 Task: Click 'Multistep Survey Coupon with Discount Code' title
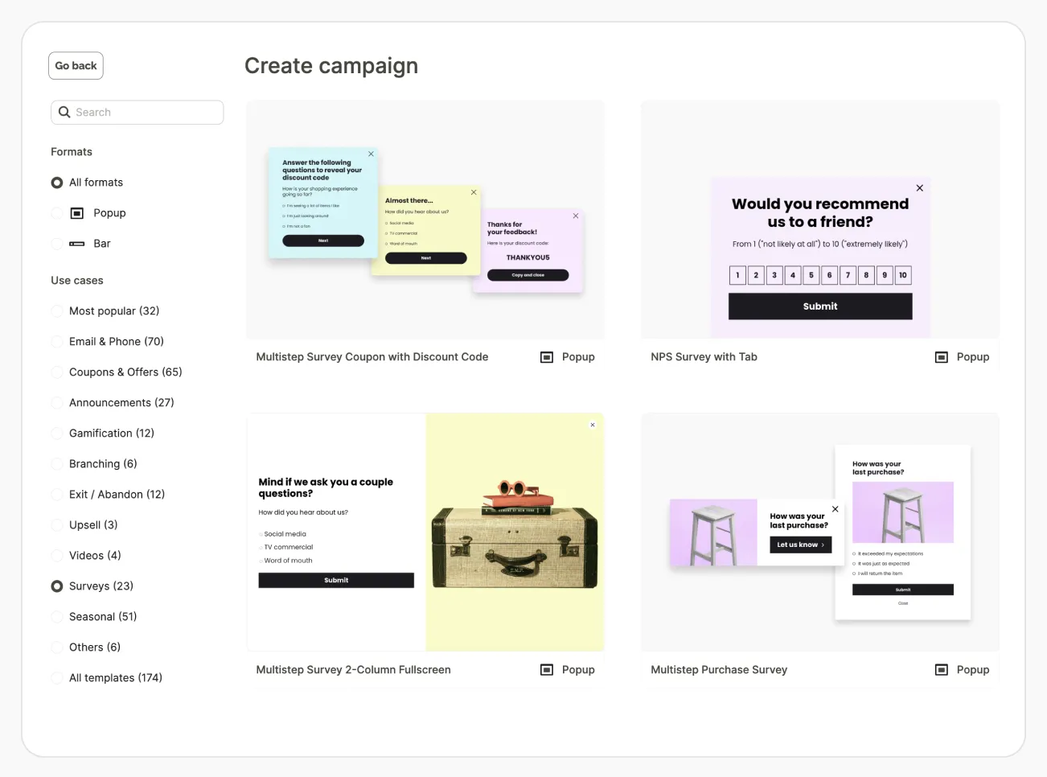372,357
